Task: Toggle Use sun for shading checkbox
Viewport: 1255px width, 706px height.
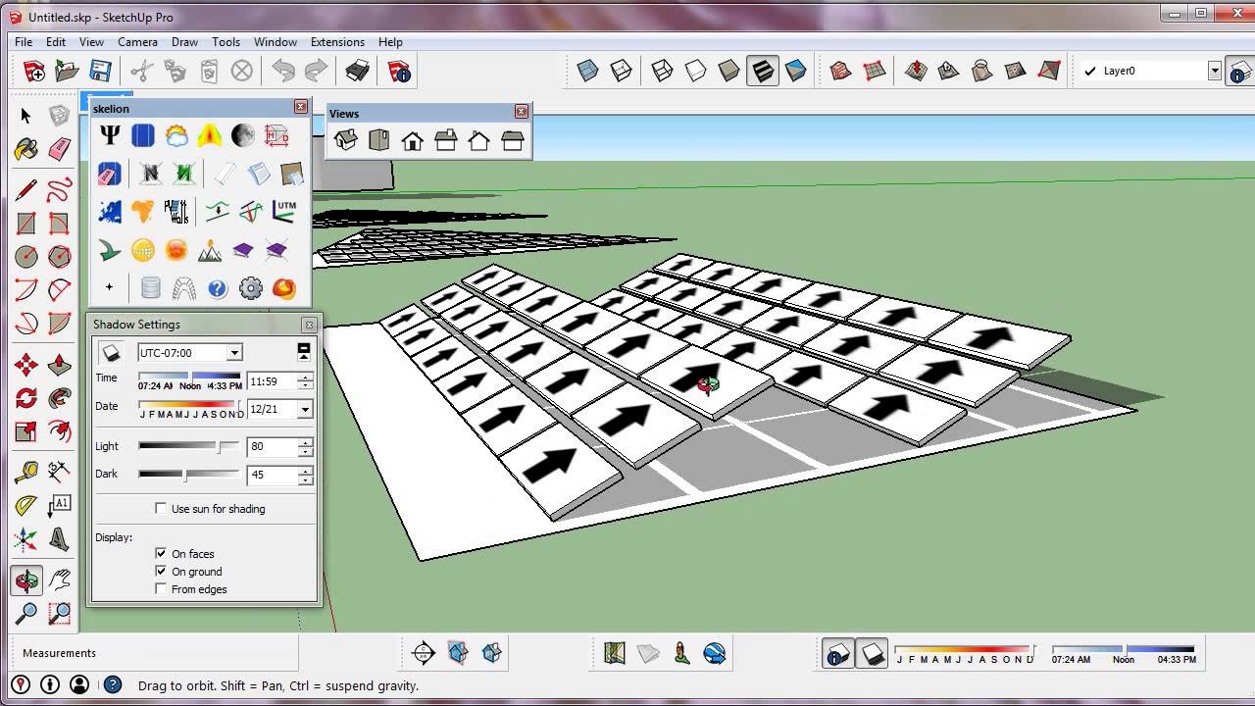Action: 161,509
